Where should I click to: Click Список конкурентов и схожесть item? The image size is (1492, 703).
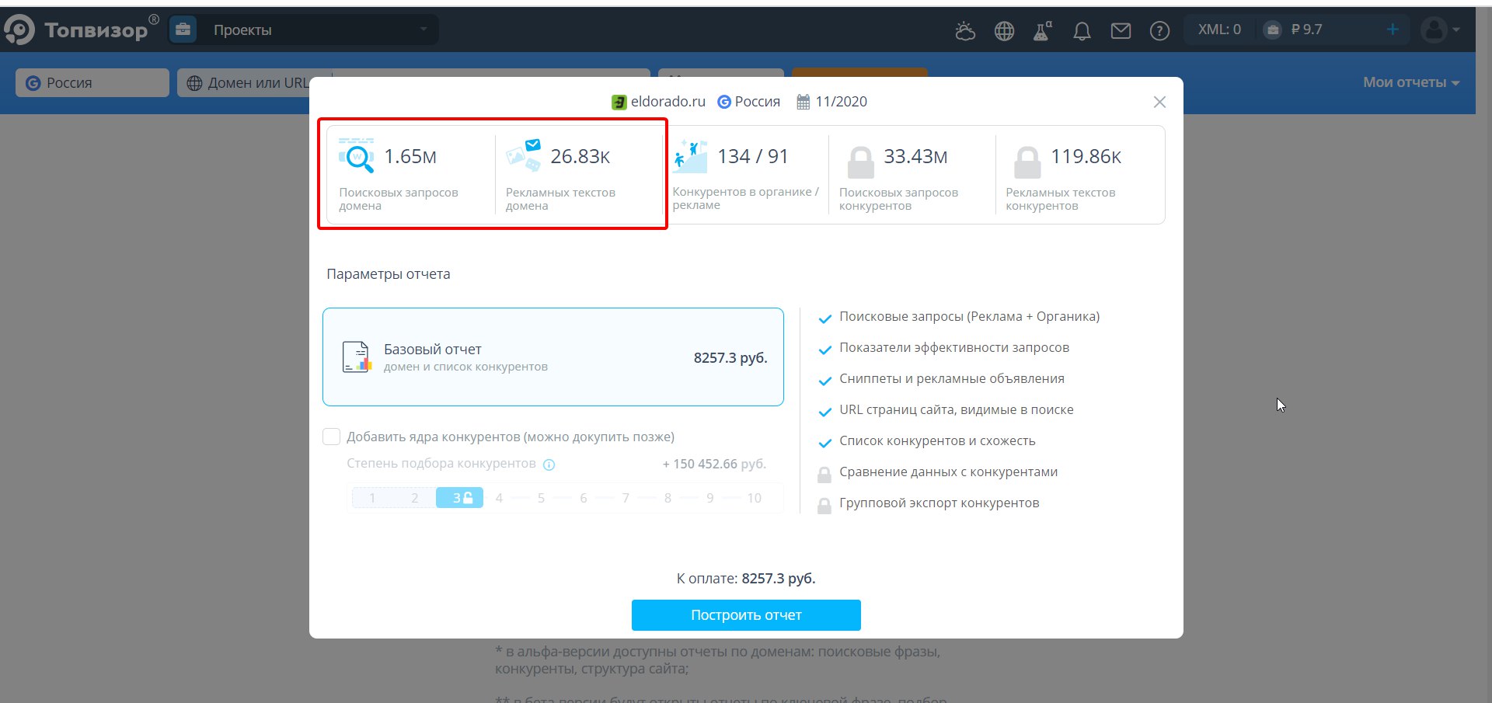click(x=937, y=440)
